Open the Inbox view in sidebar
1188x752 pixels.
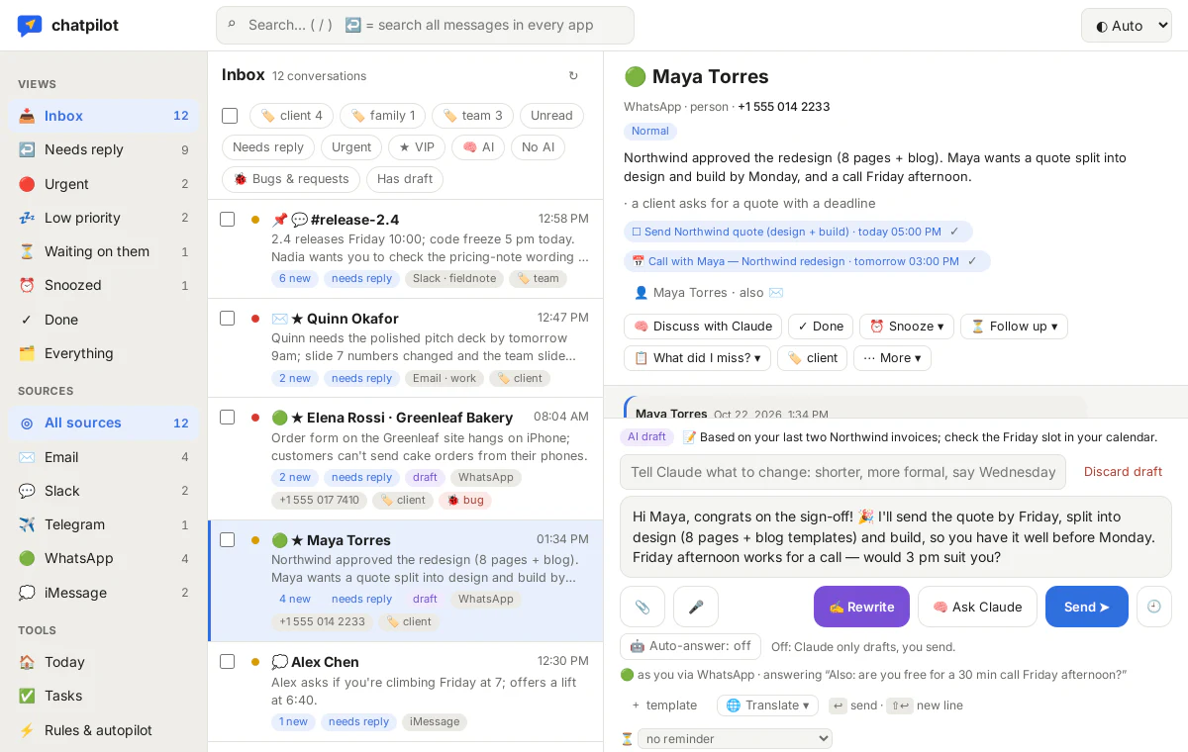(x=104, y=116)
